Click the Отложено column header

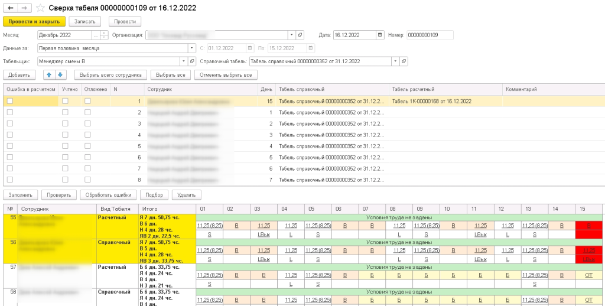click(96, 89)
